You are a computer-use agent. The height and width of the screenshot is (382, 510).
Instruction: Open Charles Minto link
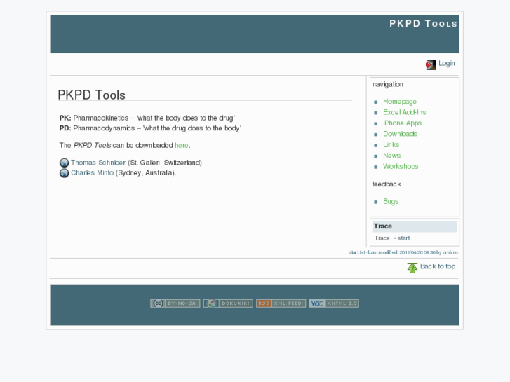93,173
